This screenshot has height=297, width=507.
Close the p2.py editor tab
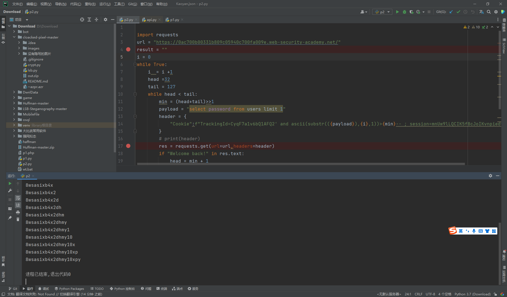[136, 20]
